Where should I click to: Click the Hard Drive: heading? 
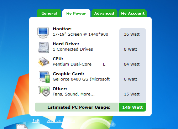(x=66, y=44)
